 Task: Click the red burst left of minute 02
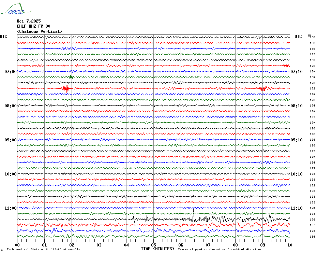(x=66, y=88)
